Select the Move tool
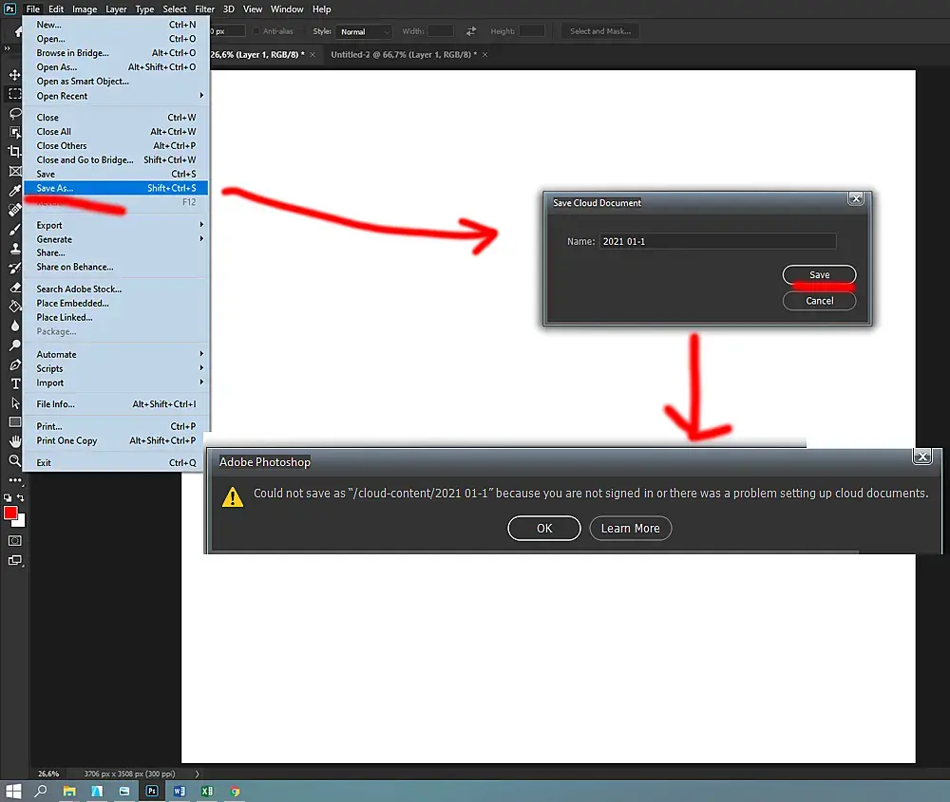 coord(14,74)
